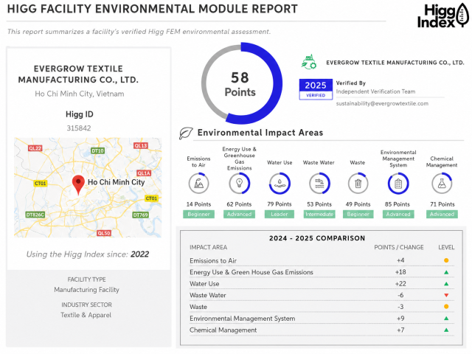Click the "Textile & Apparel" industry sector value
The width and height of the screenshot is (472, 354).
(x=86, y=315)
